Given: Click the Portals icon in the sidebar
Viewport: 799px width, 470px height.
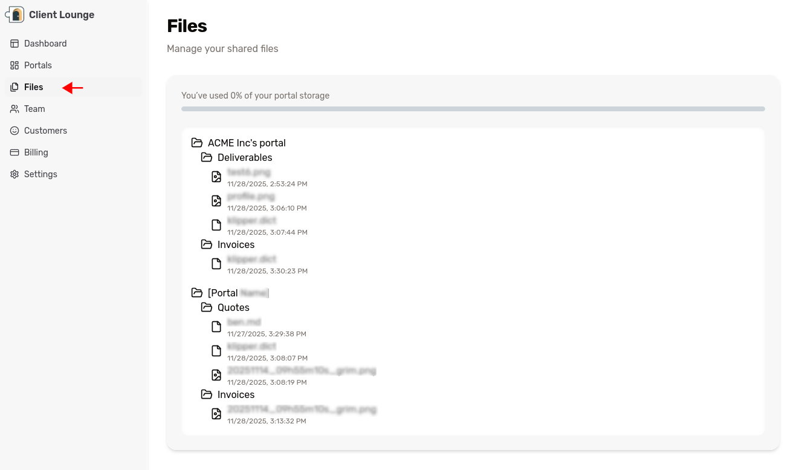Looking at the screenshot, I should pos(14,65).
